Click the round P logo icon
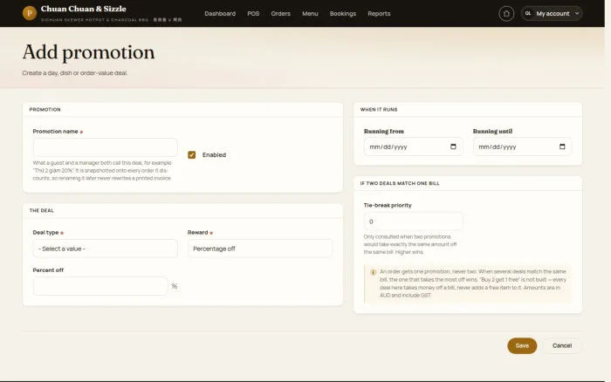This screenshot has width=611, height=382. [29, 13]
